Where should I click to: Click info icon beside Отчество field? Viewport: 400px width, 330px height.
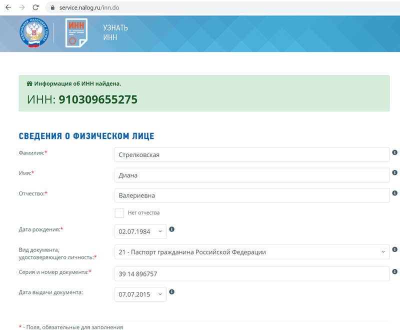(x=395, y=193)
